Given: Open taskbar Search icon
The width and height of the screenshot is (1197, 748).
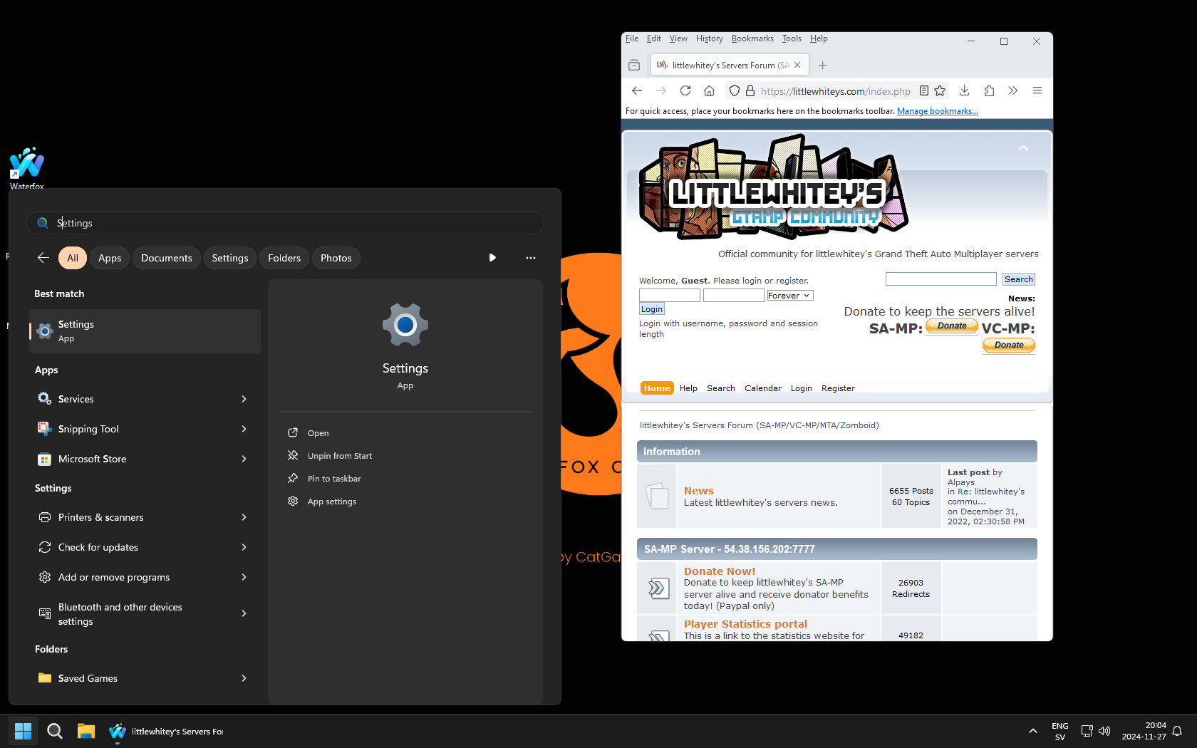Looking at the screenshot, I should click(54, 731).
